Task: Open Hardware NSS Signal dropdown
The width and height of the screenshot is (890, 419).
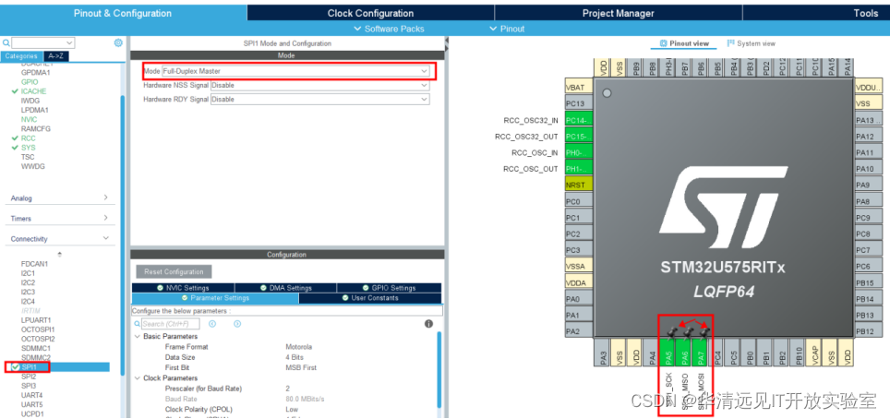Action: pos(320,85)
